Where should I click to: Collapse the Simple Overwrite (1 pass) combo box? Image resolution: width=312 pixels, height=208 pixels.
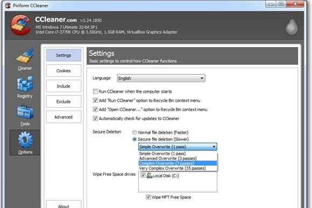(x=178, y=147)
